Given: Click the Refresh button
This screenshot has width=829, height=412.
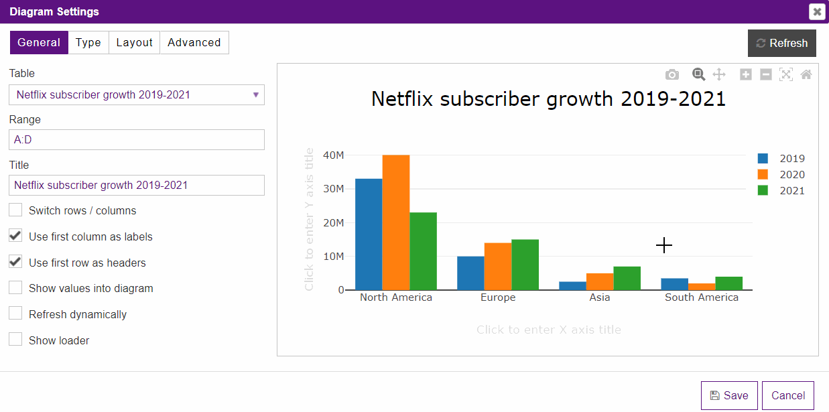Looking at the screenshot, I should [782, 44].
